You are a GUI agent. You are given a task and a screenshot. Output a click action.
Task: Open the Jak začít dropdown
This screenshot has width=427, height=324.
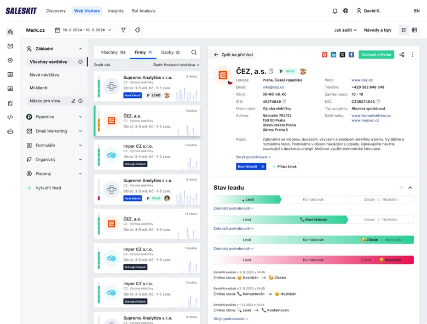(345, 30)
